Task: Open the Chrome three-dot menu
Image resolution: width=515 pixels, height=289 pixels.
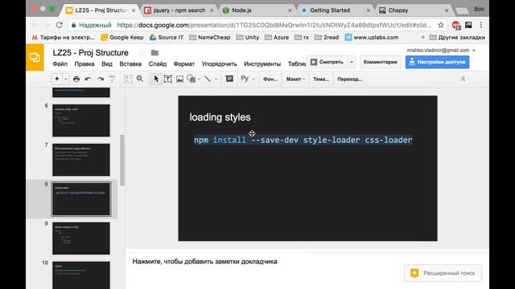Action: pyautogui.click(x=481, y=25)
